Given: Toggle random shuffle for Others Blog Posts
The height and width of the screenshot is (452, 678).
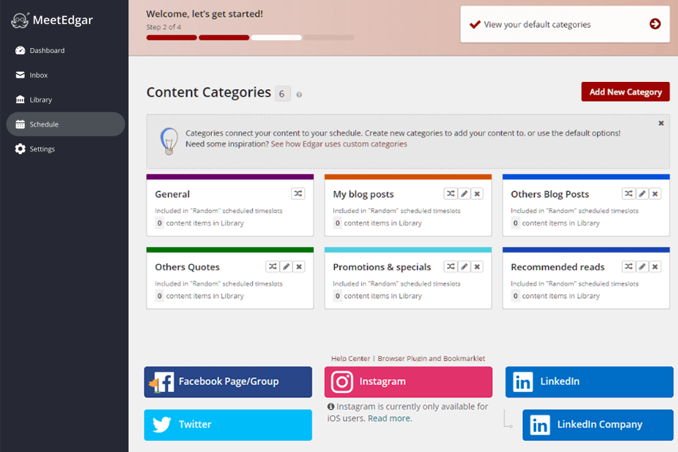Looking at the screenshot, I should 629,194.
